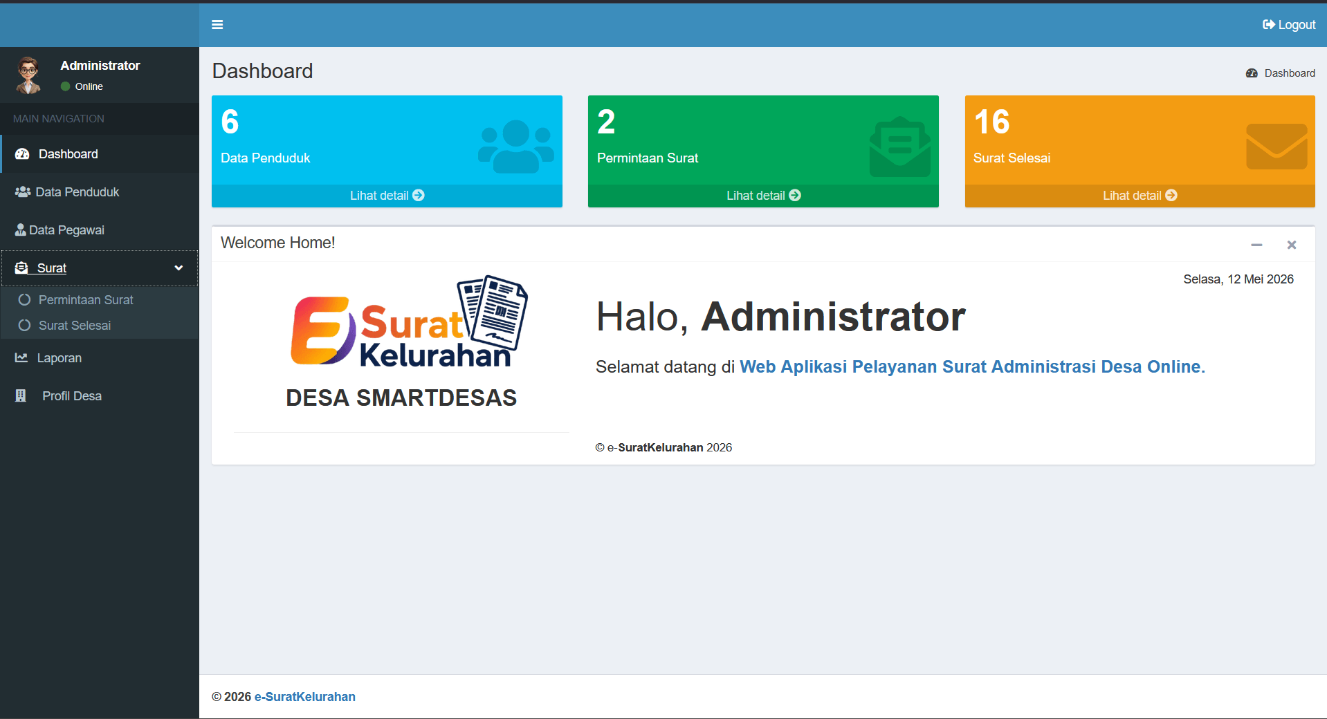Click the envelope icon beside Surat menu
This screenshot has height=719, width=1327.
(x=21, y=268)
